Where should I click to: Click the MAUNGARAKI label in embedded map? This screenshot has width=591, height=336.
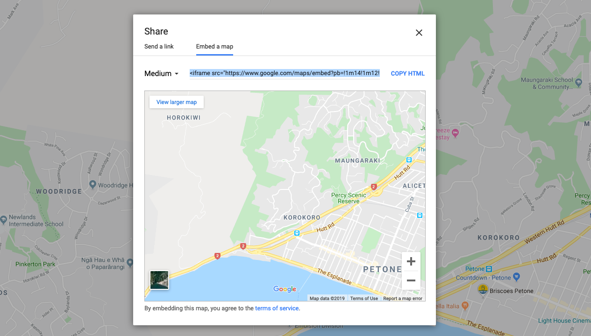pyautogui.click(x=357, y=161)
